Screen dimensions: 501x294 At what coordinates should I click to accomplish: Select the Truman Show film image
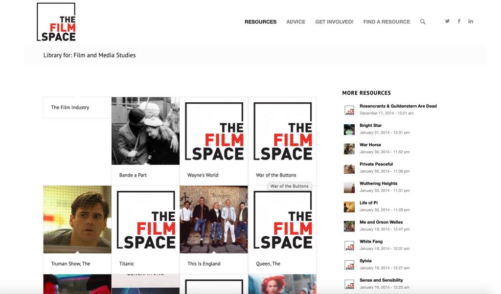[77, 219]
